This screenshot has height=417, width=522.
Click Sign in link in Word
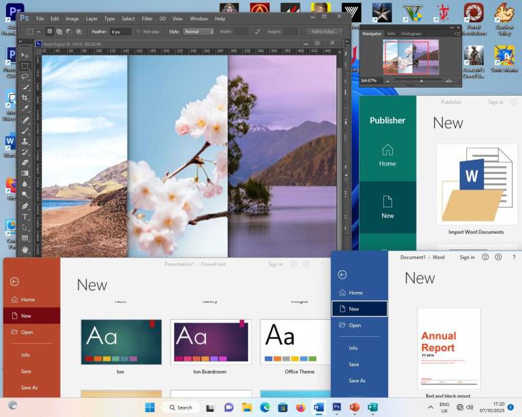tap(467, 257)
